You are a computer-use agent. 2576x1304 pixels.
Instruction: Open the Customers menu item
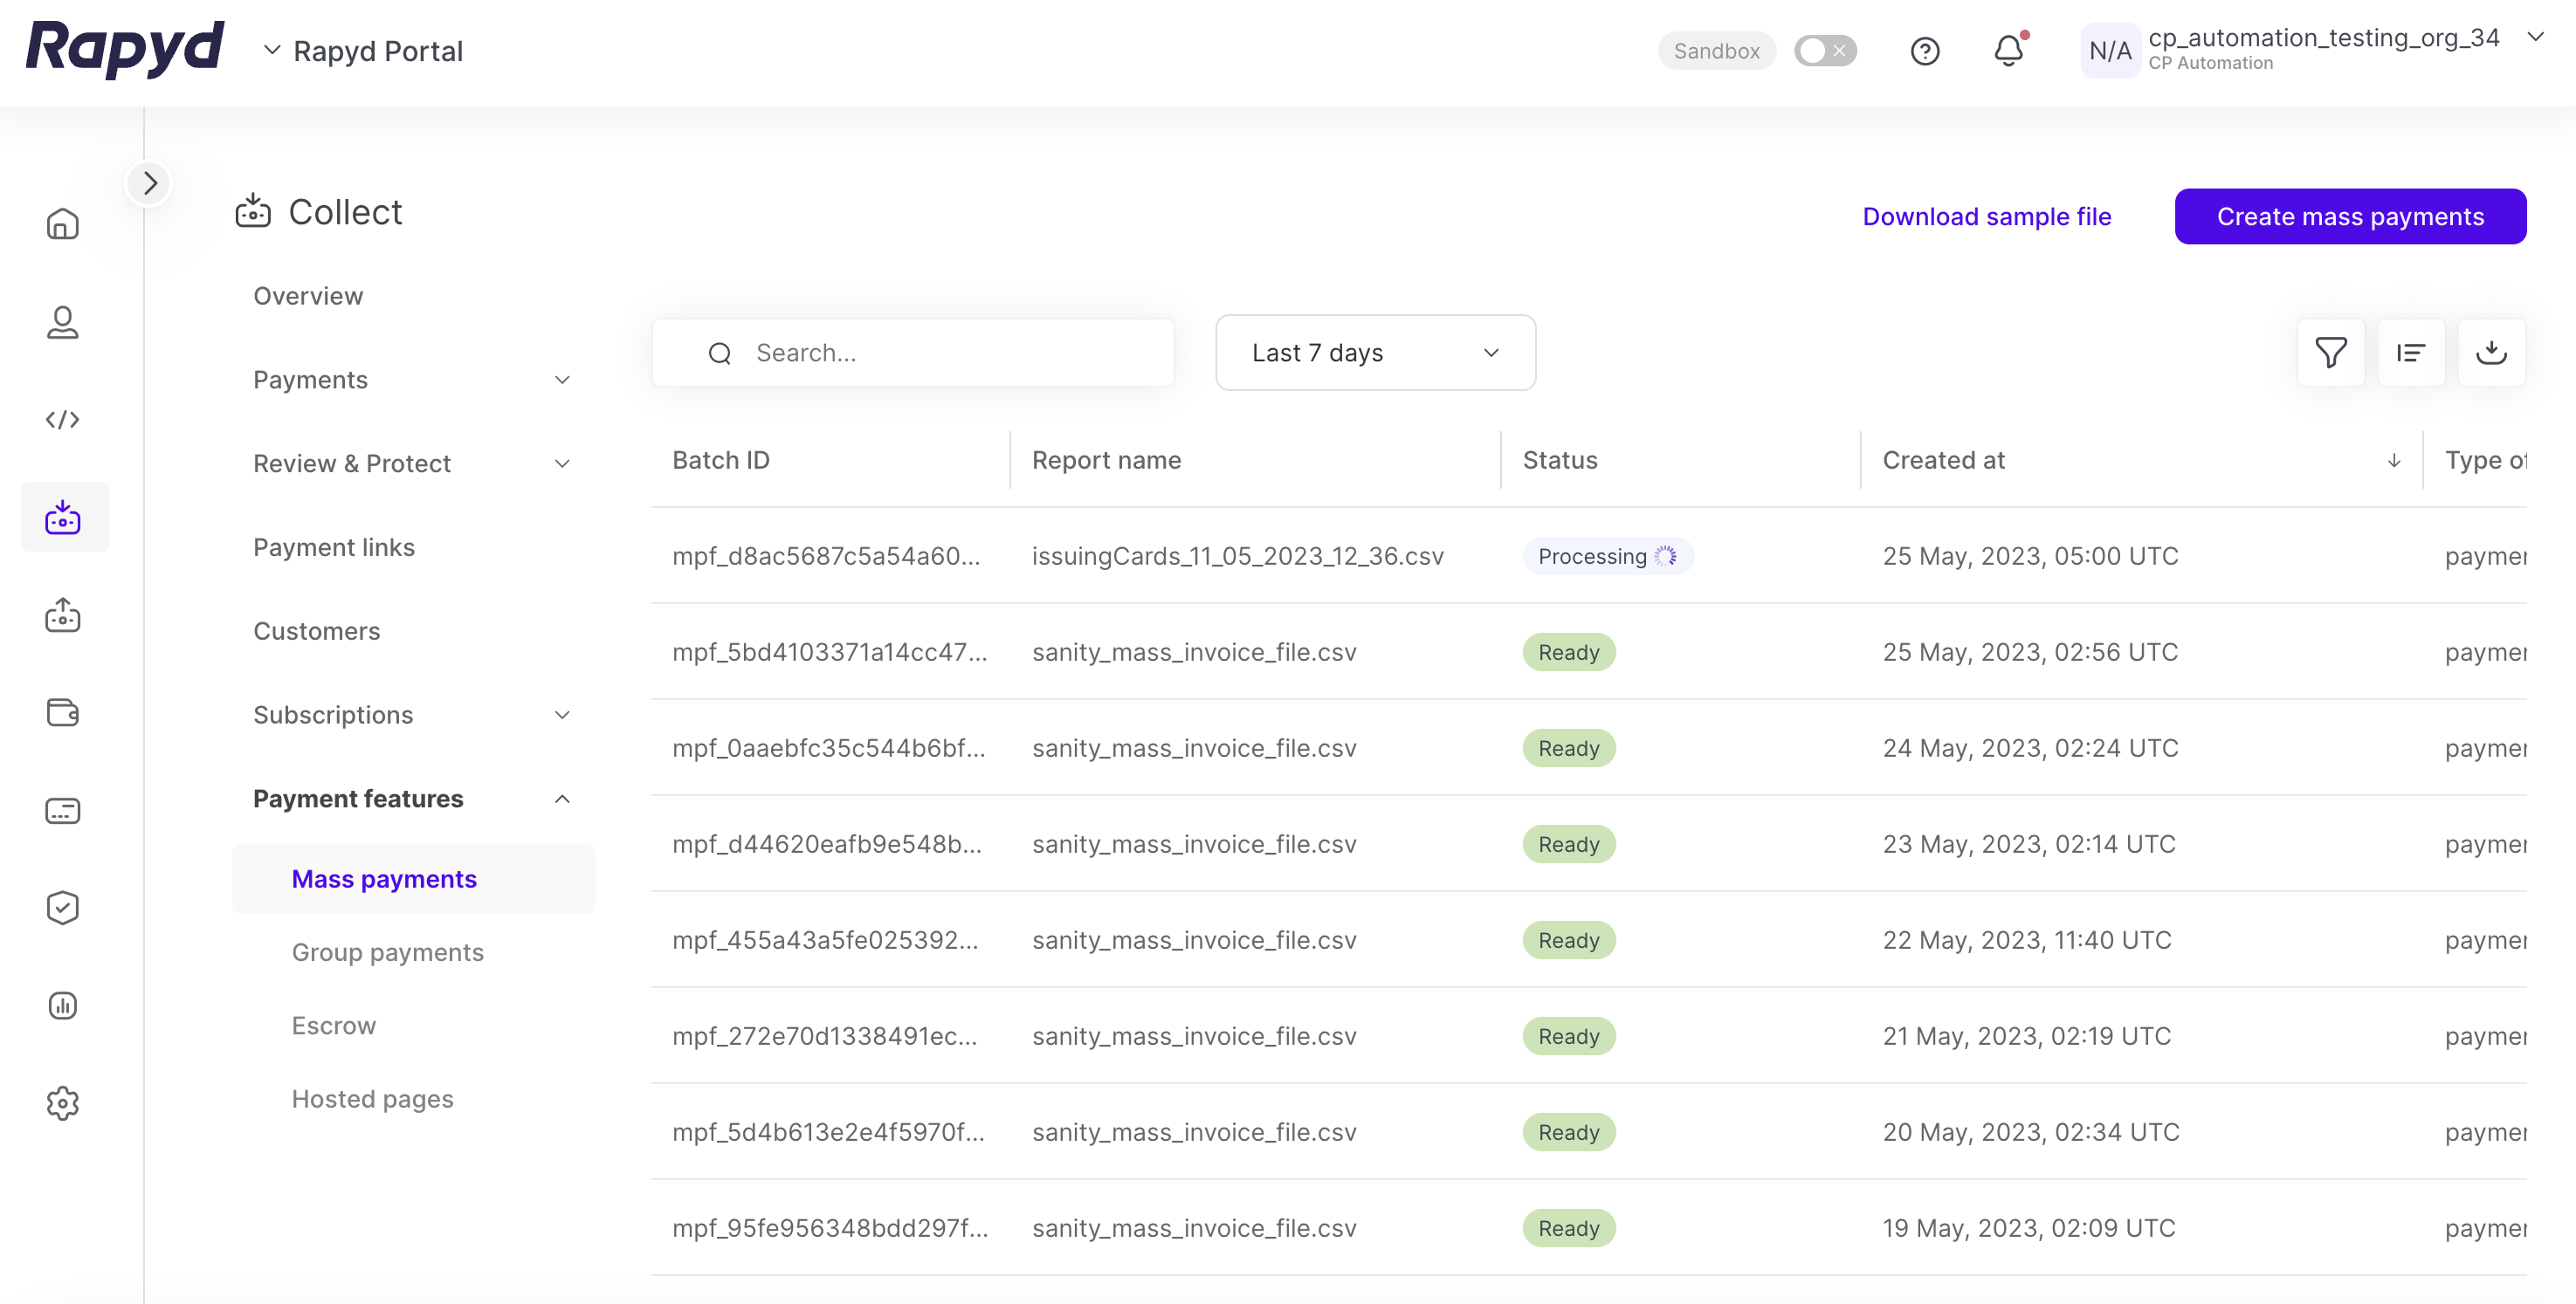(x=316, y=632)
